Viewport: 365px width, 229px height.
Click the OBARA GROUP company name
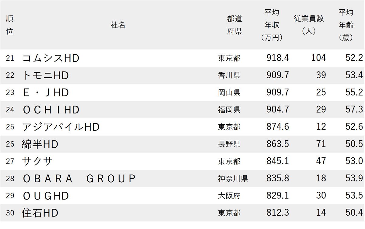(78, 179)
